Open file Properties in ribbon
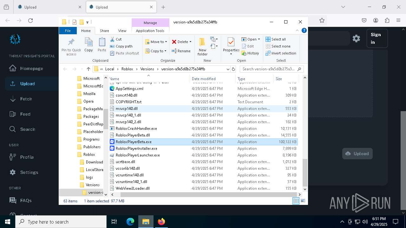The image size is (406, 228). (231, 46)
